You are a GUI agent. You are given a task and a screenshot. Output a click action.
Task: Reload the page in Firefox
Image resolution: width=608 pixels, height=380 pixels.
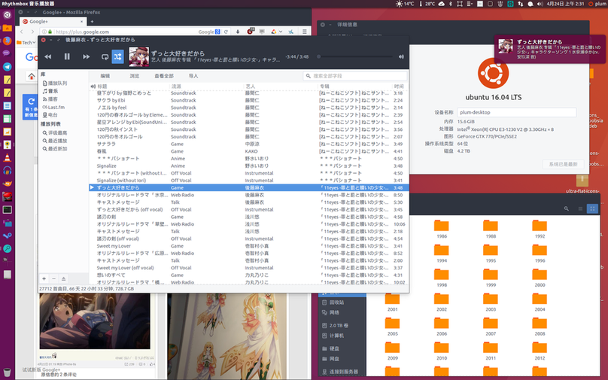click(226, 32)
